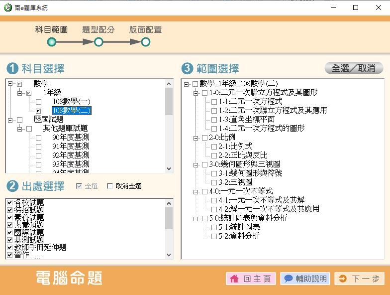
Task: Go to next step with 下一步
Action: tap(359, 279)
